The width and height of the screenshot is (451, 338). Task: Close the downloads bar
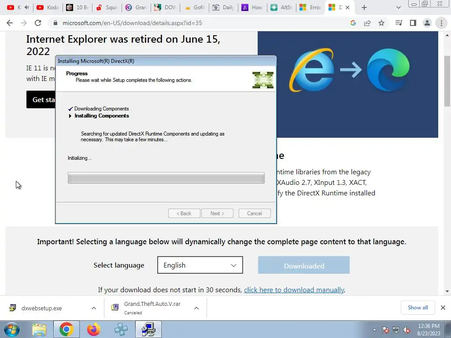(x=443, y=308)
